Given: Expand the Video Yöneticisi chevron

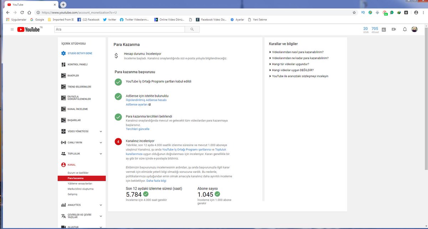Looking at the screenshot, I should pyautogui.click(x=101, y=132).
